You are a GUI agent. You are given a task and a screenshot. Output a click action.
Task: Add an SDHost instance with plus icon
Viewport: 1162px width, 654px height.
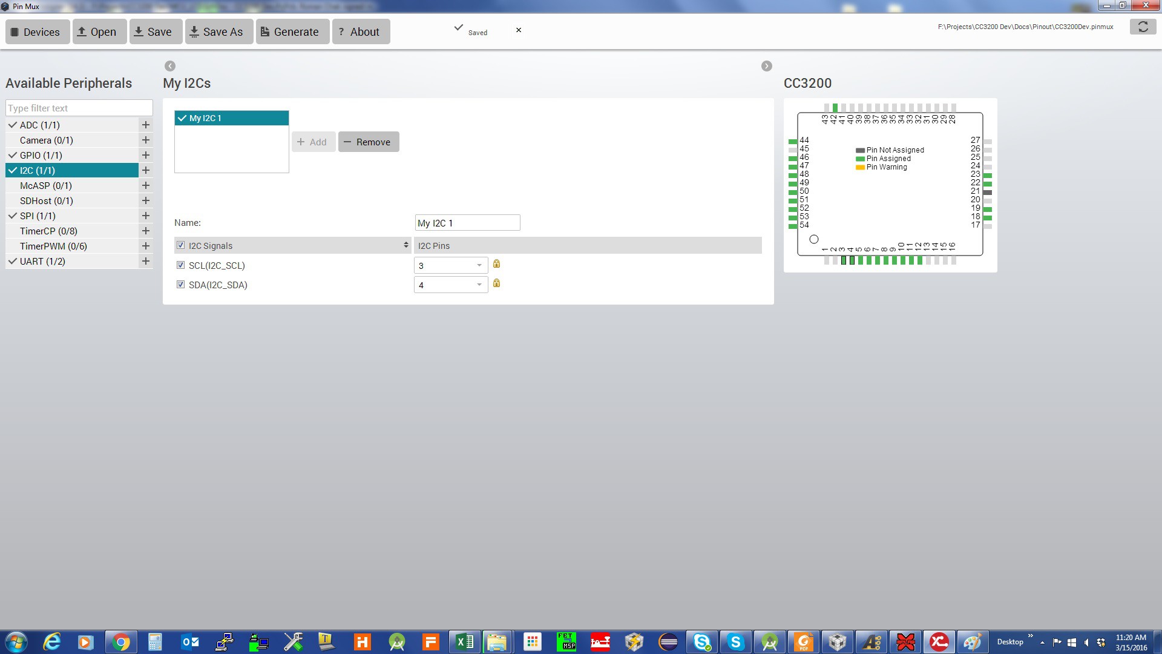tap(146, 200)
